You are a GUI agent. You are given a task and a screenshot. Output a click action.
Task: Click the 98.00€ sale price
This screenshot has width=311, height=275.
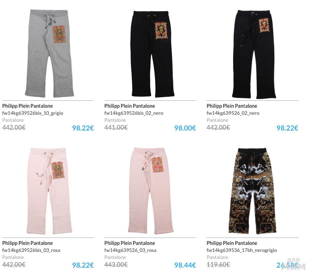[185, 128]
